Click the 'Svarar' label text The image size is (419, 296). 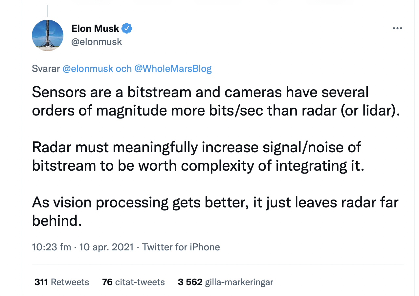click(x=46, y=69)
